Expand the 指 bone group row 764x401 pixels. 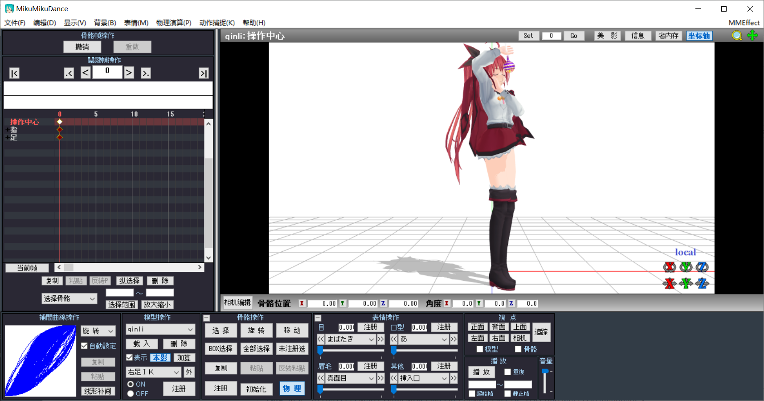pos(7,130)
